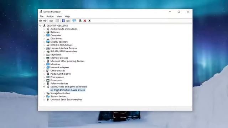The height and width of the screenshot is (128, 228).
Task: Expand the System devices category
Action: (x=44, y=96)
